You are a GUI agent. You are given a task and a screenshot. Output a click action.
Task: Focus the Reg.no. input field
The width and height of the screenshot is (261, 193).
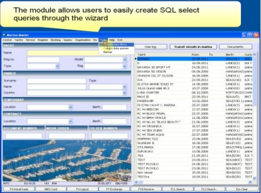pos(43,59)
